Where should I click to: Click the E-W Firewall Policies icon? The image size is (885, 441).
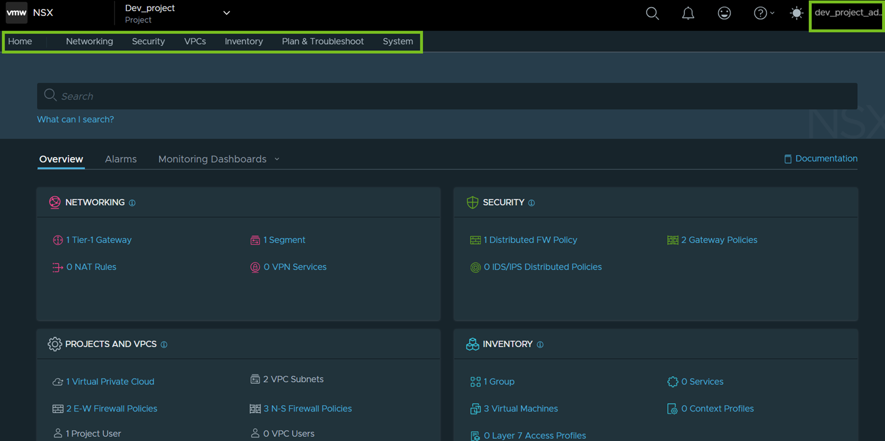click(x=58, y=409)
